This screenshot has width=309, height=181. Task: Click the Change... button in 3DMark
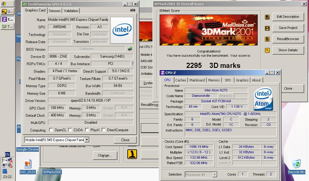[105, 155]
